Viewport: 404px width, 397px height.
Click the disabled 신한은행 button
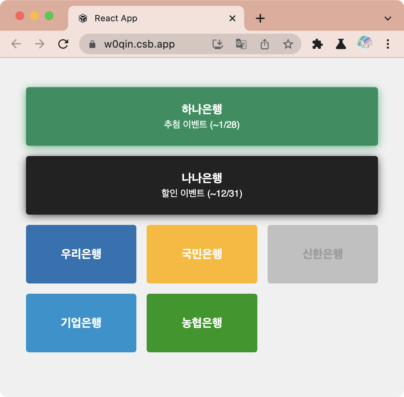tap(323, 254)
